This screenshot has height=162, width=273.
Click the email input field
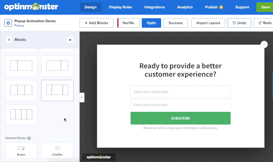pos(181,105)
